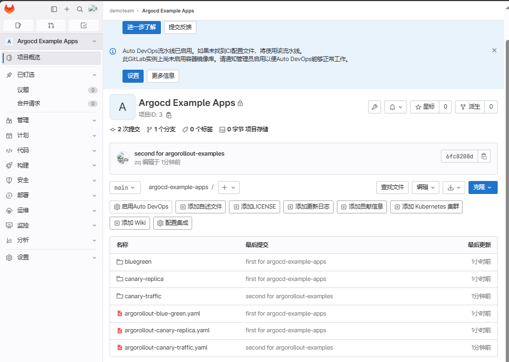Open the merge requests shortcut icon

click(x=51, y=25)
